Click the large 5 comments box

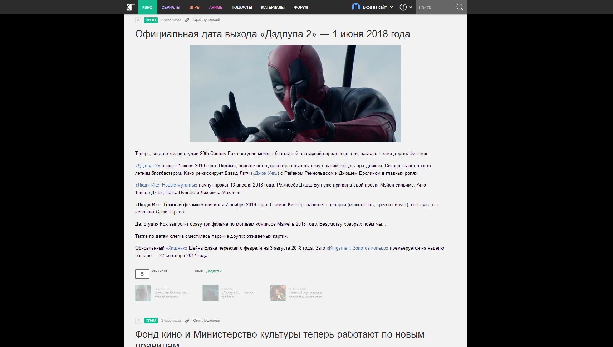point(142,274)
